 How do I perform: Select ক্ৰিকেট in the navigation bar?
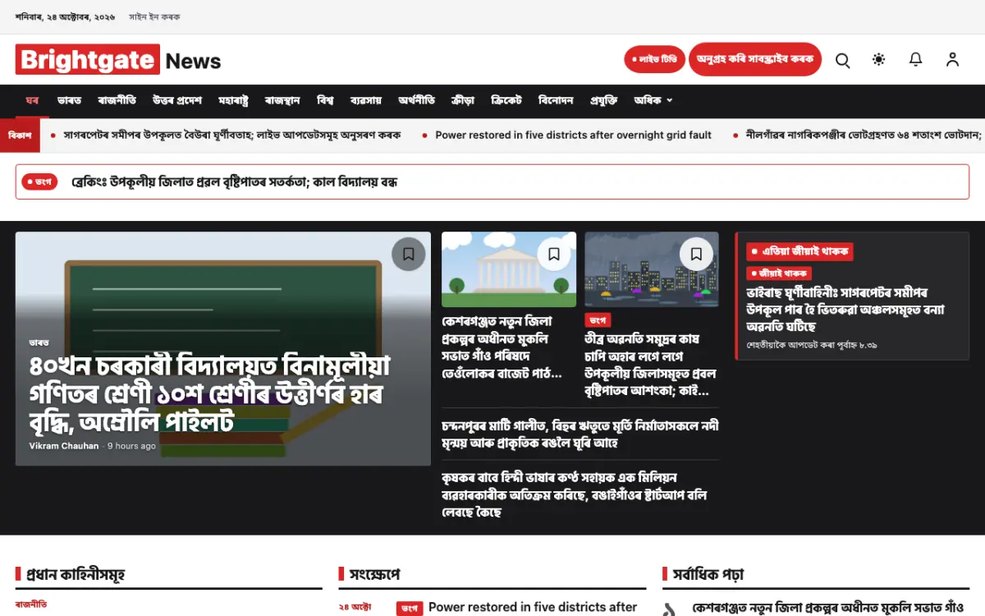[x=506, y=100]
